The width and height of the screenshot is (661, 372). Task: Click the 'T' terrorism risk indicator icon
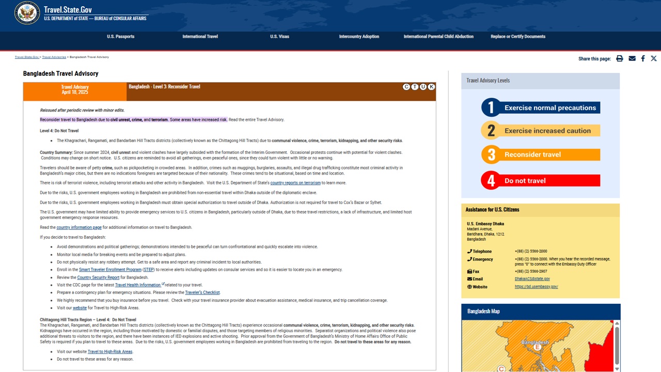pyautogui.click(x=415, y=87)
